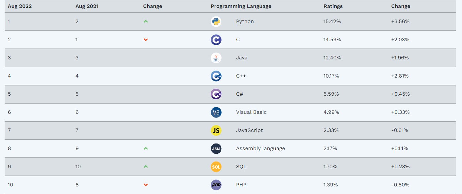The width and height of the screenshot is (462, 194).
Task: Click the C# purple logo icon
Action: [x=216, y=94]
